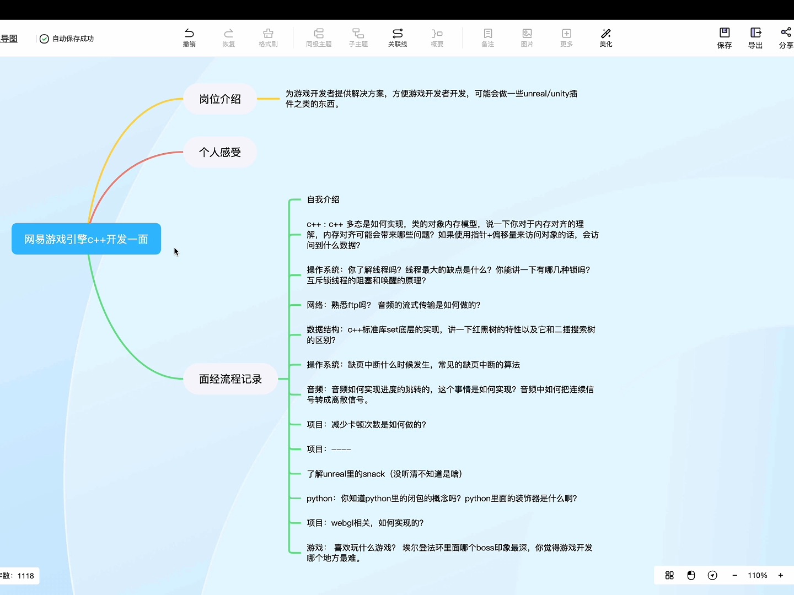
Task: Select the 自我介绍 subtopic
Action: pos(323,199)
